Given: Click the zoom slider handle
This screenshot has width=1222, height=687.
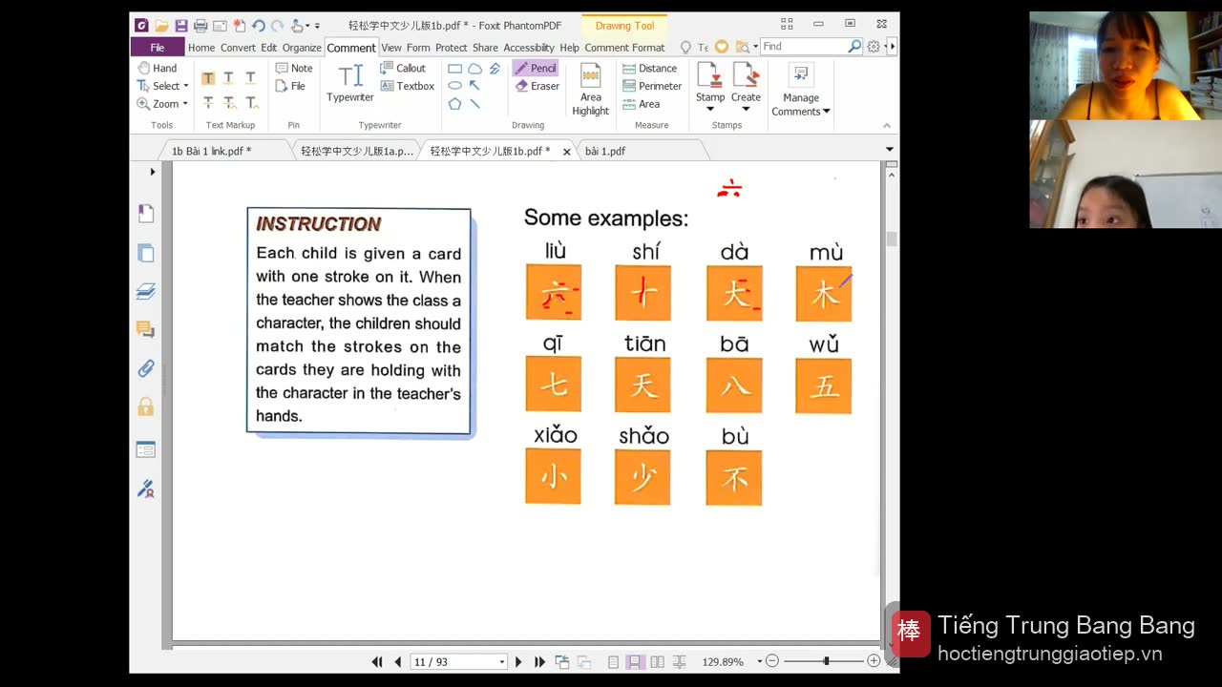Looking at the screenshot, I should (826, 661).
